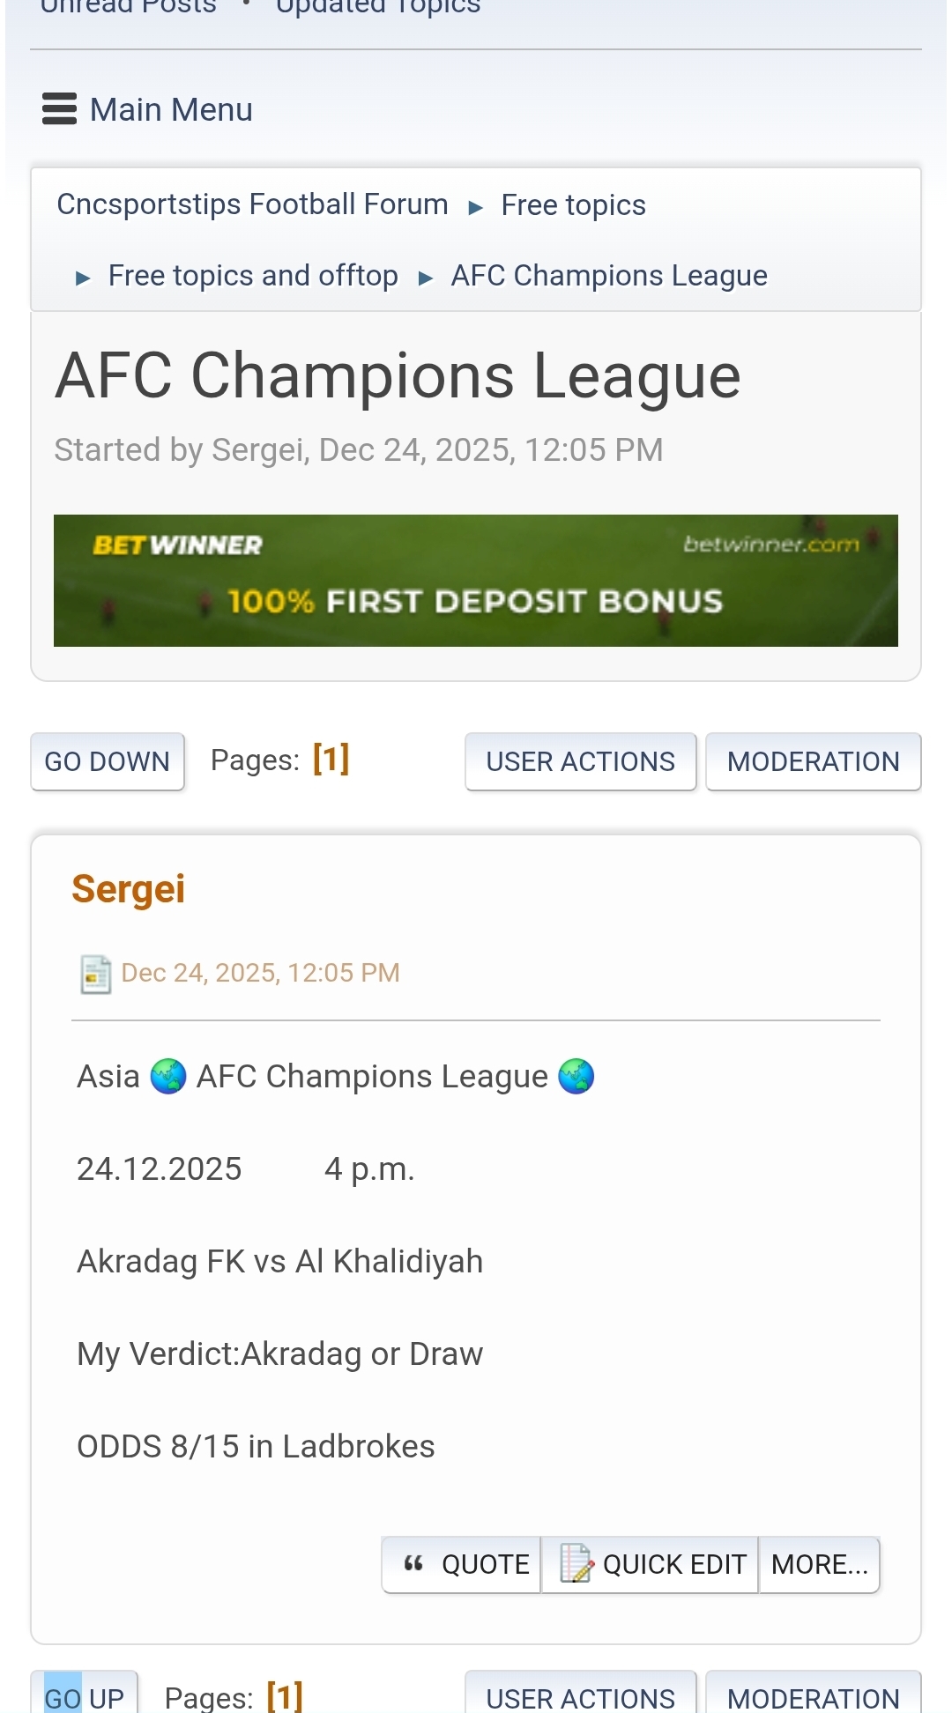The image size is (952, 1713).
Task: Open the top User Actions dropdown
Action: 580,761
